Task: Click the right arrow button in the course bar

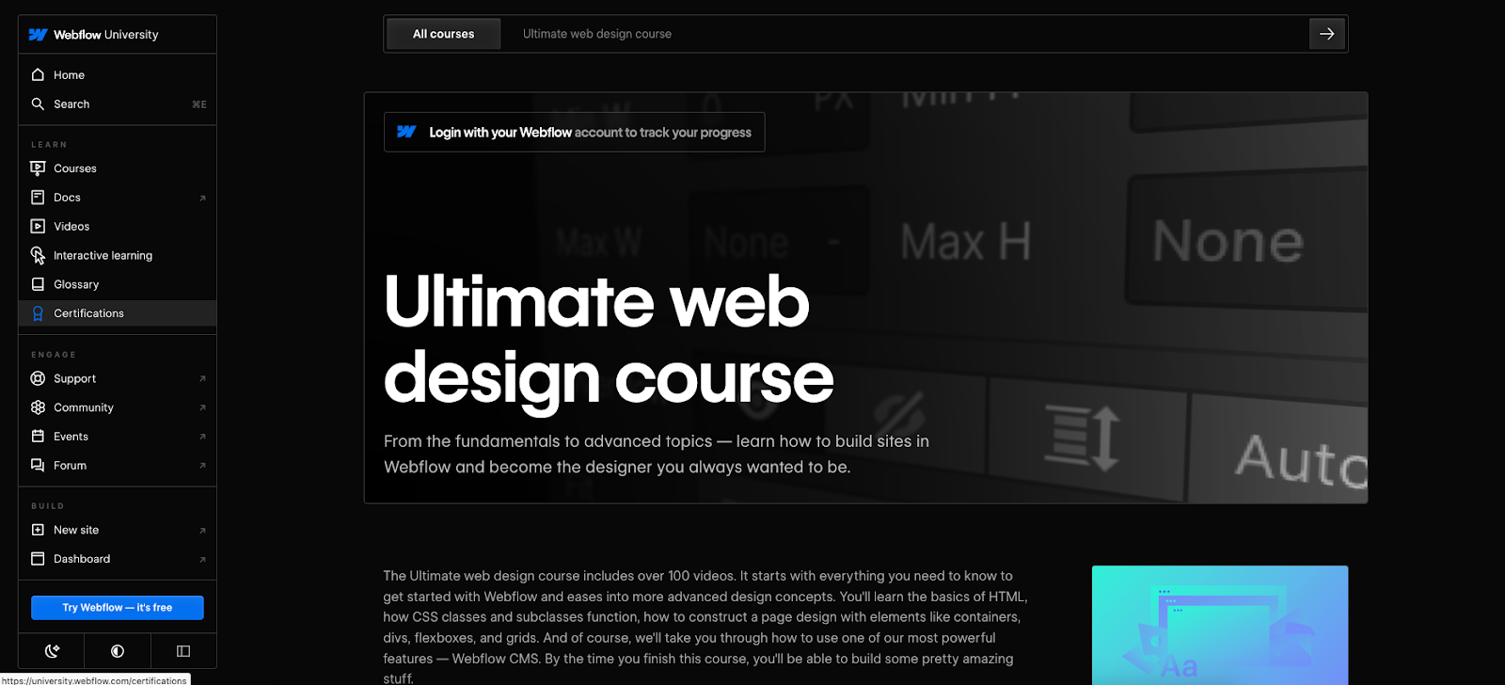Action: [x=1326, y=34]
